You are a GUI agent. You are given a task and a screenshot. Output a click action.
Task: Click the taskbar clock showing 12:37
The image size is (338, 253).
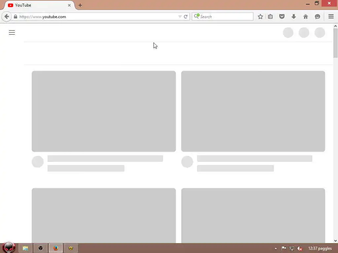coord(320,248)
